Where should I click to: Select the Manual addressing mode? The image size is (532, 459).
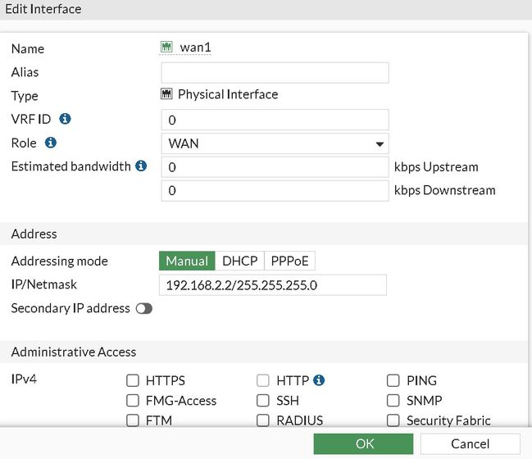tap(187, 261)
